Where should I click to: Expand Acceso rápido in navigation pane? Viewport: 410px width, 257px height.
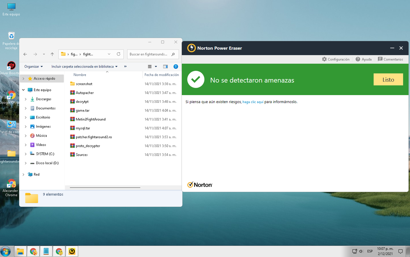click(x=23, y=78)
